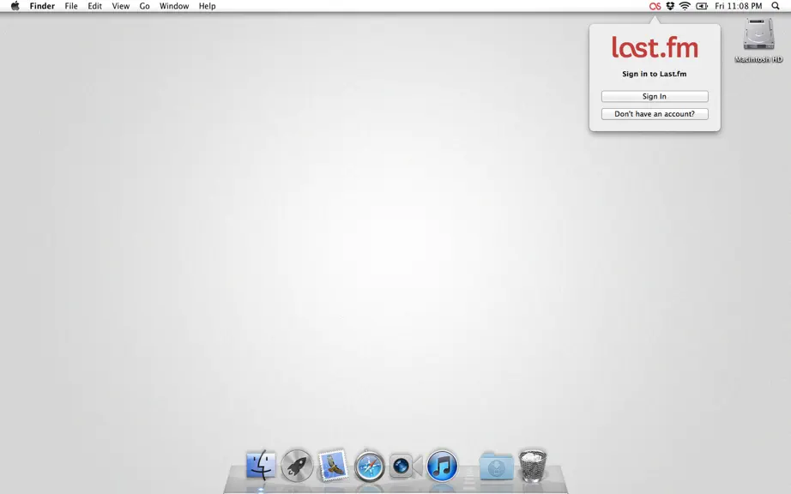Launch Safari compass icon in Dock
This screenshot has height=494, width=791.
click(369, 467)
